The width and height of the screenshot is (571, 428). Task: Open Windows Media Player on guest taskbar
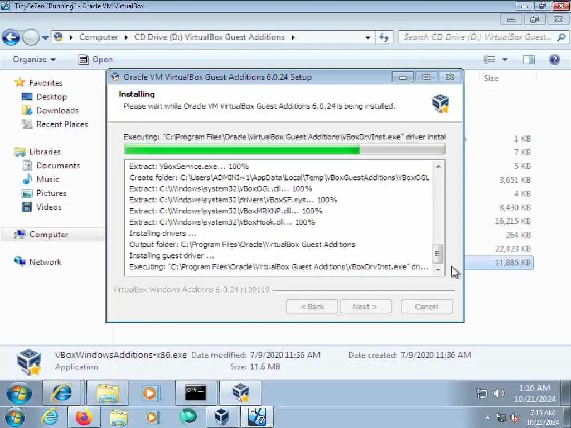click(150, 393)
